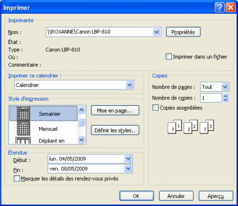Click the Dépliant en style icon
The height and width of the screenshot is (206, 238).
pos(23,140)
